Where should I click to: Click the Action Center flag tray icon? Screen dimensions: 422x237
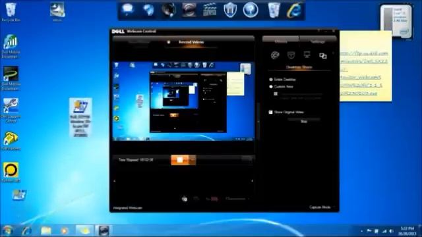pos(369,231)
